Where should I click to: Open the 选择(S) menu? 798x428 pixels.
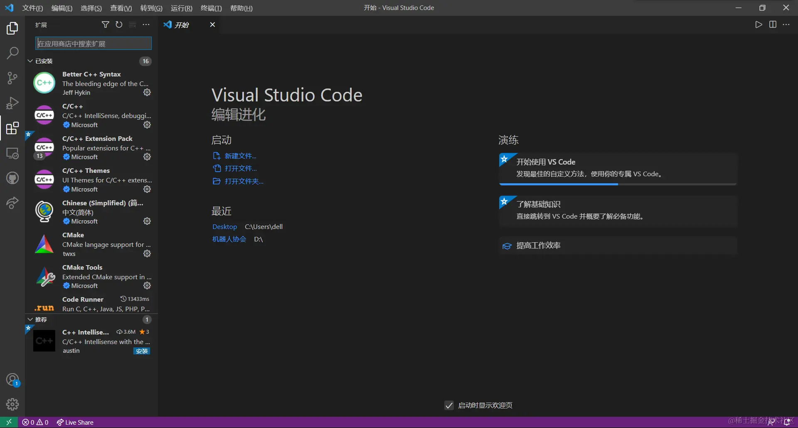(x=91, y=8)
